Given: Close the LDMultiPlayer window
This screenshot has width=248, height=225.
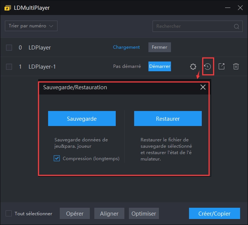Looking at the screenshot, I should tap(240, 7).
